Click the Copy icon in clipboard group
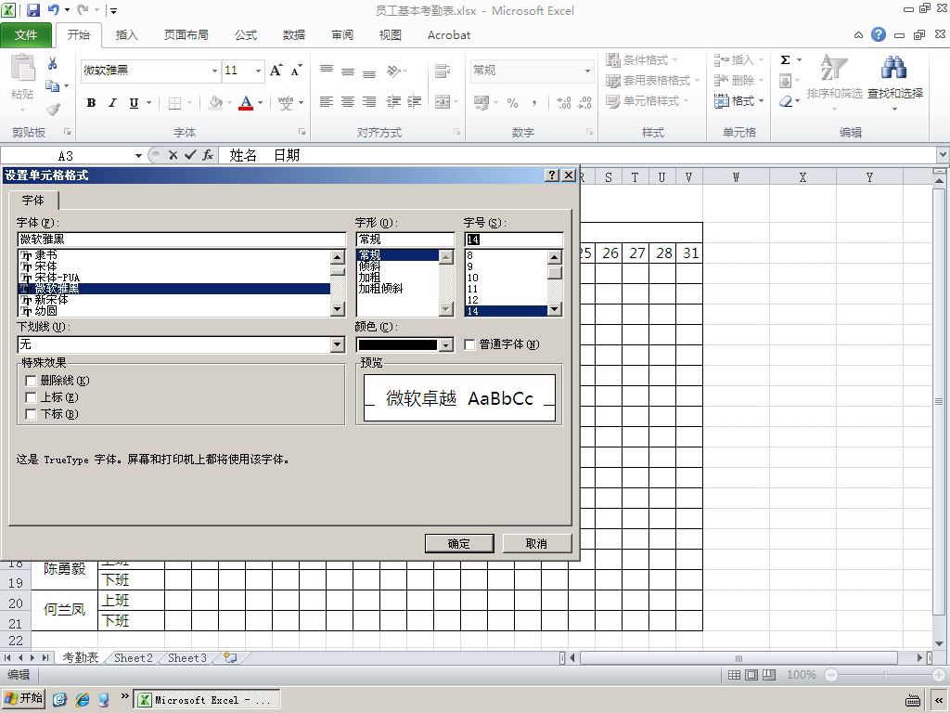The height and width of the screenshot is (713, 950). [53, 86]
